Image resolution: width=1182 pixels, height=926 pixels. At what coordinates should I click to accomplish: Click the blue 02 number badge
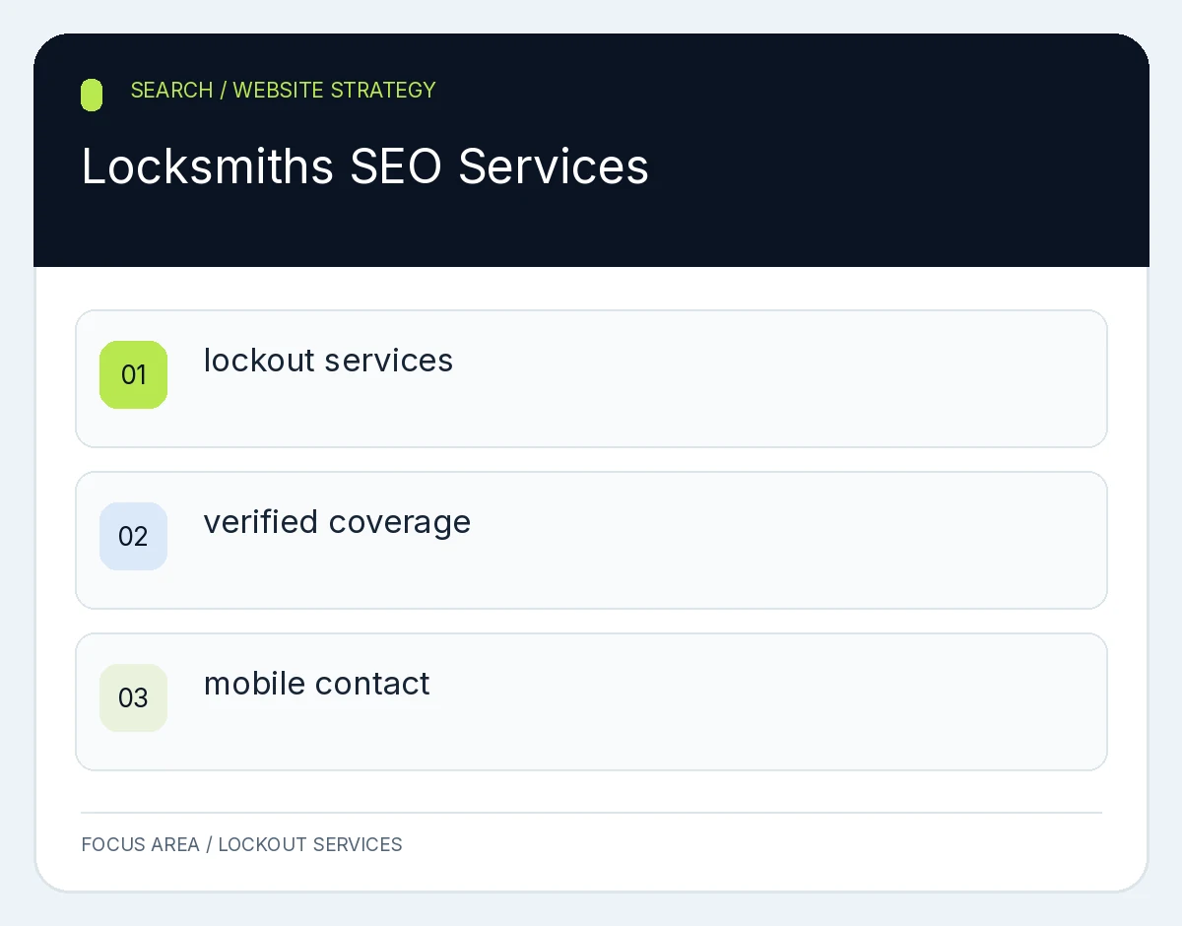point(133,536)
